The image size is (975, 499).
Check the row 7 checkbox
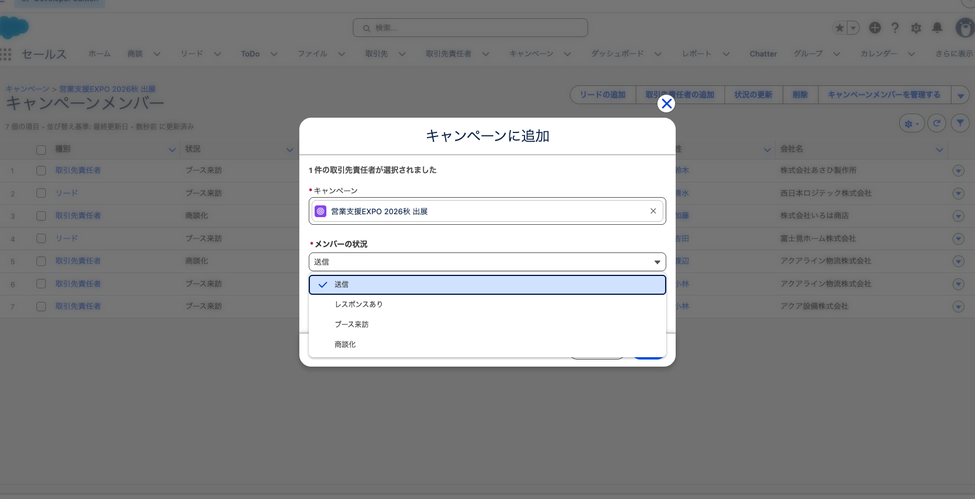pos(41,307)
